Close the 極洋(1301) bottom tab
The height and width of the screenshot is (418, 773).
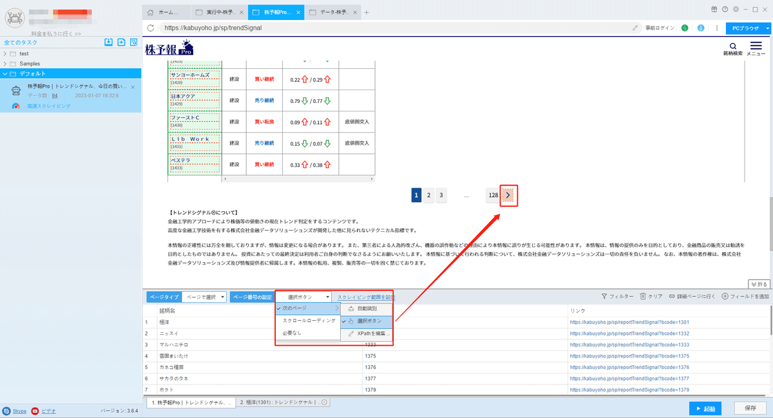[x=325, y=402]
